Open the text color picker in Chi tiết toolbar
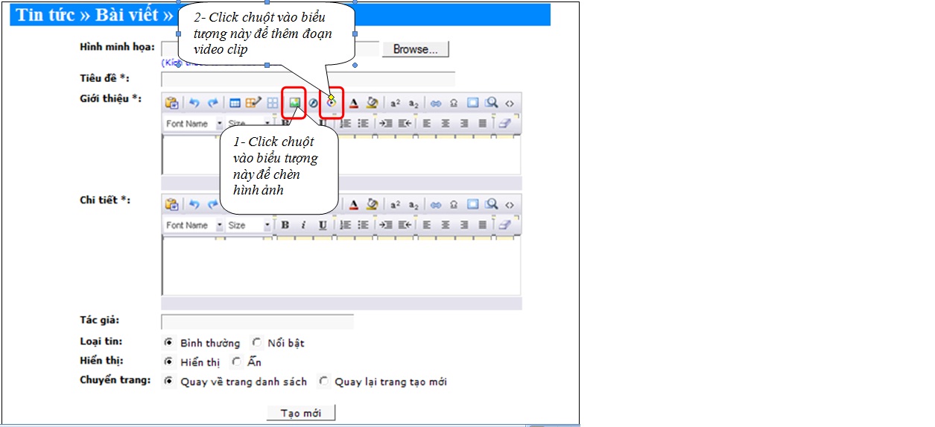Screen dimensions: 935x427 pos(354,204)
